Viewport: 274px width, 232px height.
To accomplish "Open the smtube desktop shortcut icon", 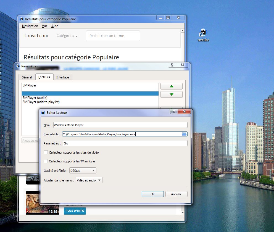I will (203, 35).
